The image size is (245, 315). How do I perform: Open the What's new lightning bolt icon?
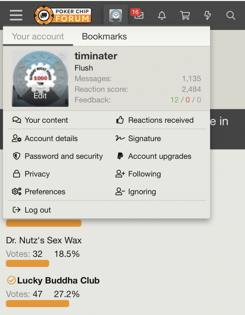[208, 15]
